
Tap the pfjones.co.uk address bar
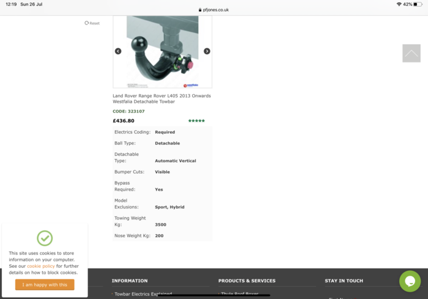[x=214, y=10]
